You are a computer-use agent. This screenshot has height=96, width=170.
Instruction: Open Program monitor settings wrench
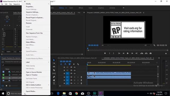(x=154, y=45)
